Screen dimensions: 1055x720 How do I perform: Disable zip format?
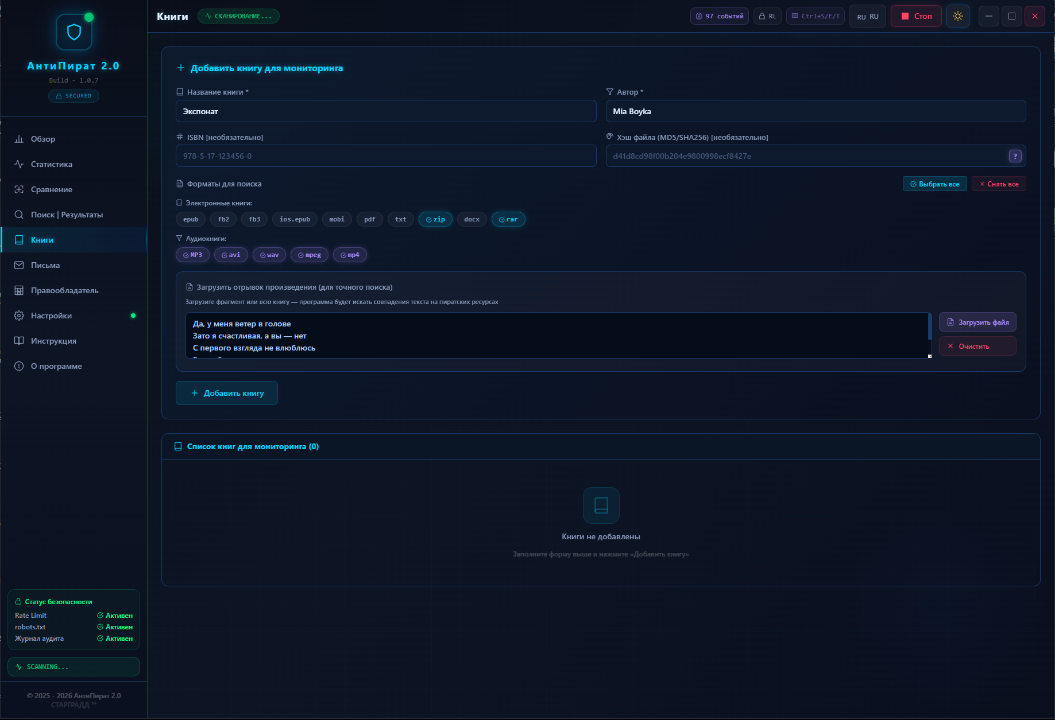click(x=435, y=219)
